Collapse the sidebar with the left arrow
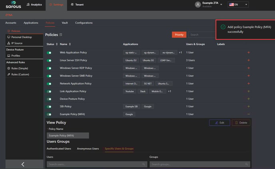 tap(23, 164)
